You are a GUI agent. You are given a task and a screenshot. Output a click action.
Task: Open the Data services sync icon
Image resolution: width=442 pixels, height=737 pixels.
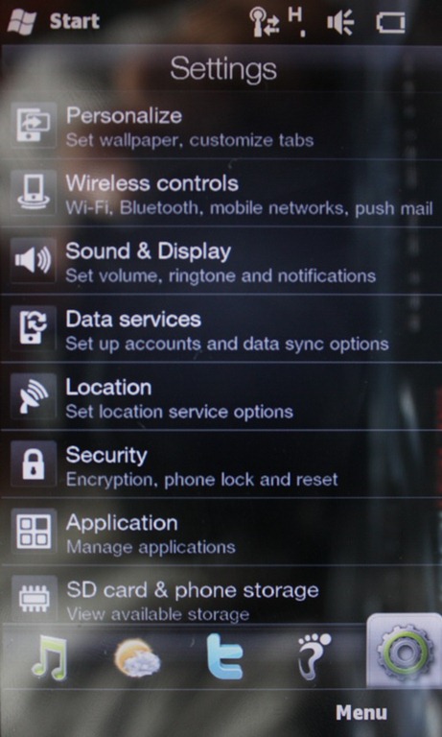point(33,328)
